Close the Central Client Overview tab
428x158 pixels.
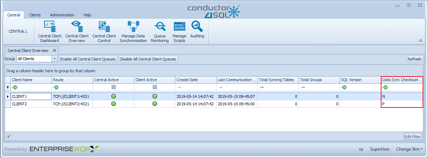point(54,51)
